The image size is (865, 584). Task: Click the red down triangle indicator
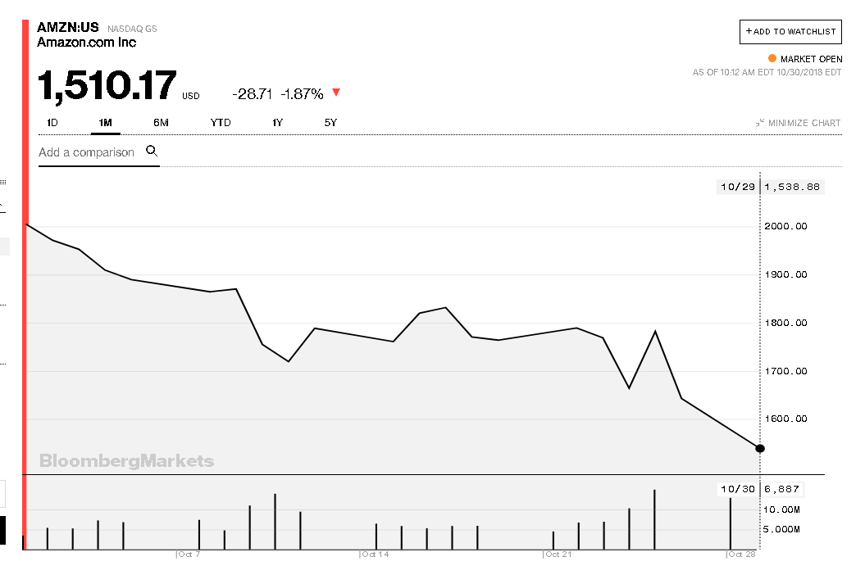[x=336, y=93]
